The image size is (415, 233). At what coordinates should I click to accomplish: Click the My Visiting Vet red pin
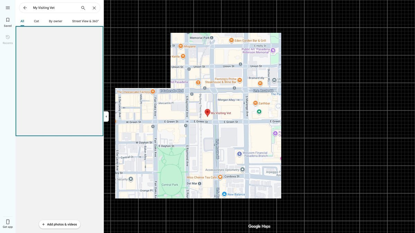(207, 113)
